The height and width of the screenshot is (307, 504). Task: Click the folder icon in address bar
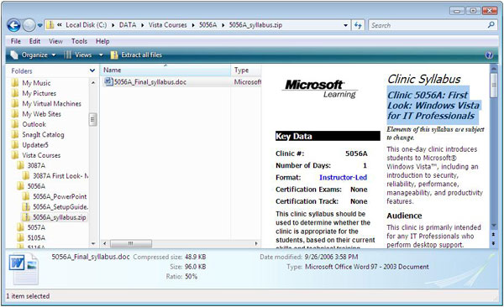pos(50,25)
